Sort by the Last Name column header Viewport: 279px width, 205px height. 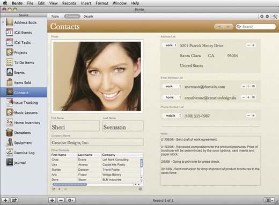tap(90, 155)
